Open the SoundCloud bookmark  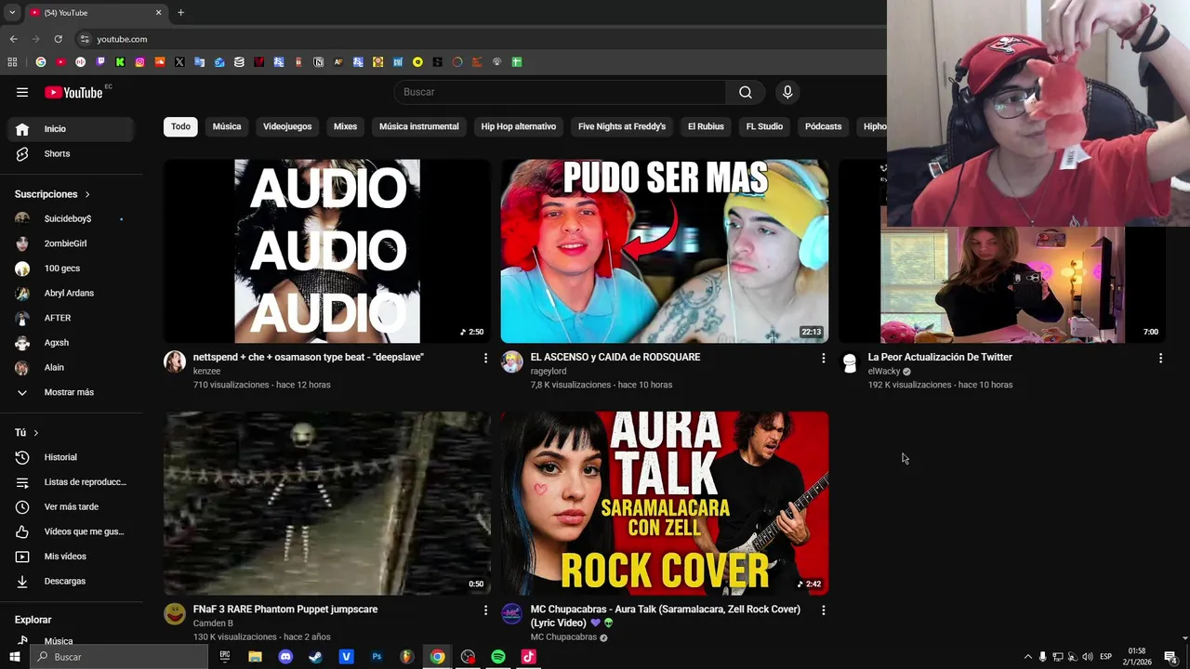click(x=160, y=62)
